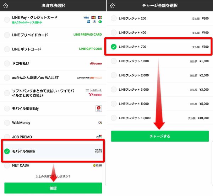Click the ¥700 price text
Viewport: 213px width, 196px height.
click(205, 47)
